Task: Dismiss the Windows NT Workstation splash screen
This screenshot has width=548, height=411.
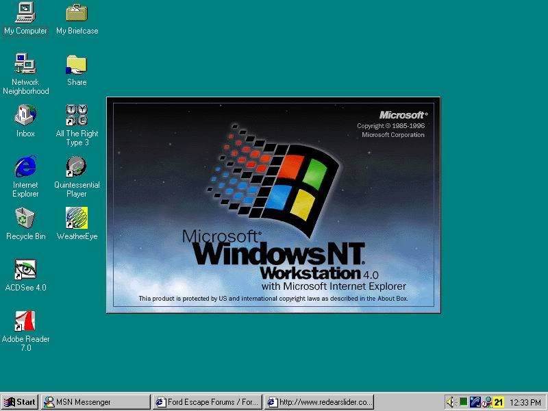Action: point(273,205)
